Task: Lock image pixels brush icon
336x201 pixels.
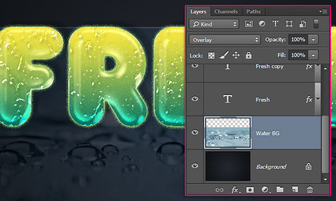Action: tap(224, 55)
